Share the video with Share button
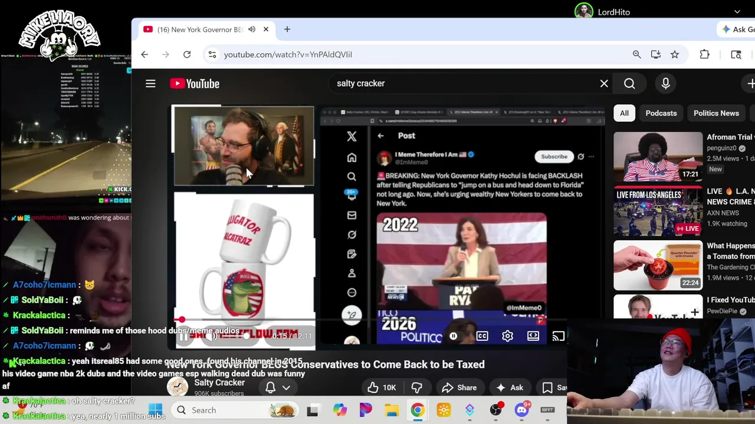 459,387
